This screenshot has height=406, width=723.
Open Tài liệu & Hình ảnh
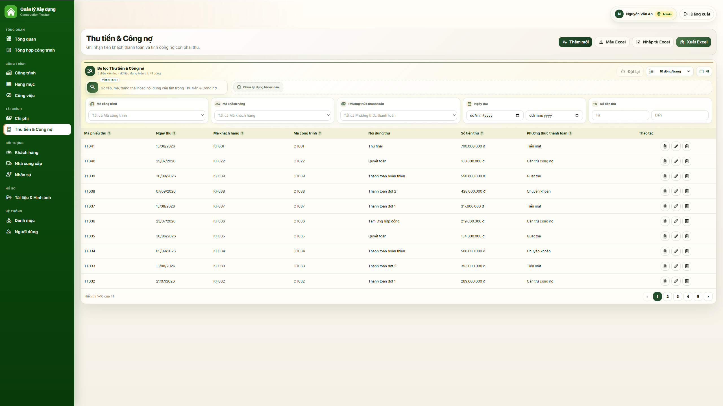[x=37, y=198]
